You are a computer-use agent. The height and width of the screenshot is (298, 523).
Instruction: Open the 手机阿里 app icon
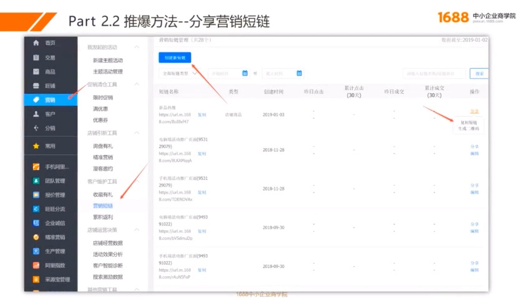coord(36,167)
